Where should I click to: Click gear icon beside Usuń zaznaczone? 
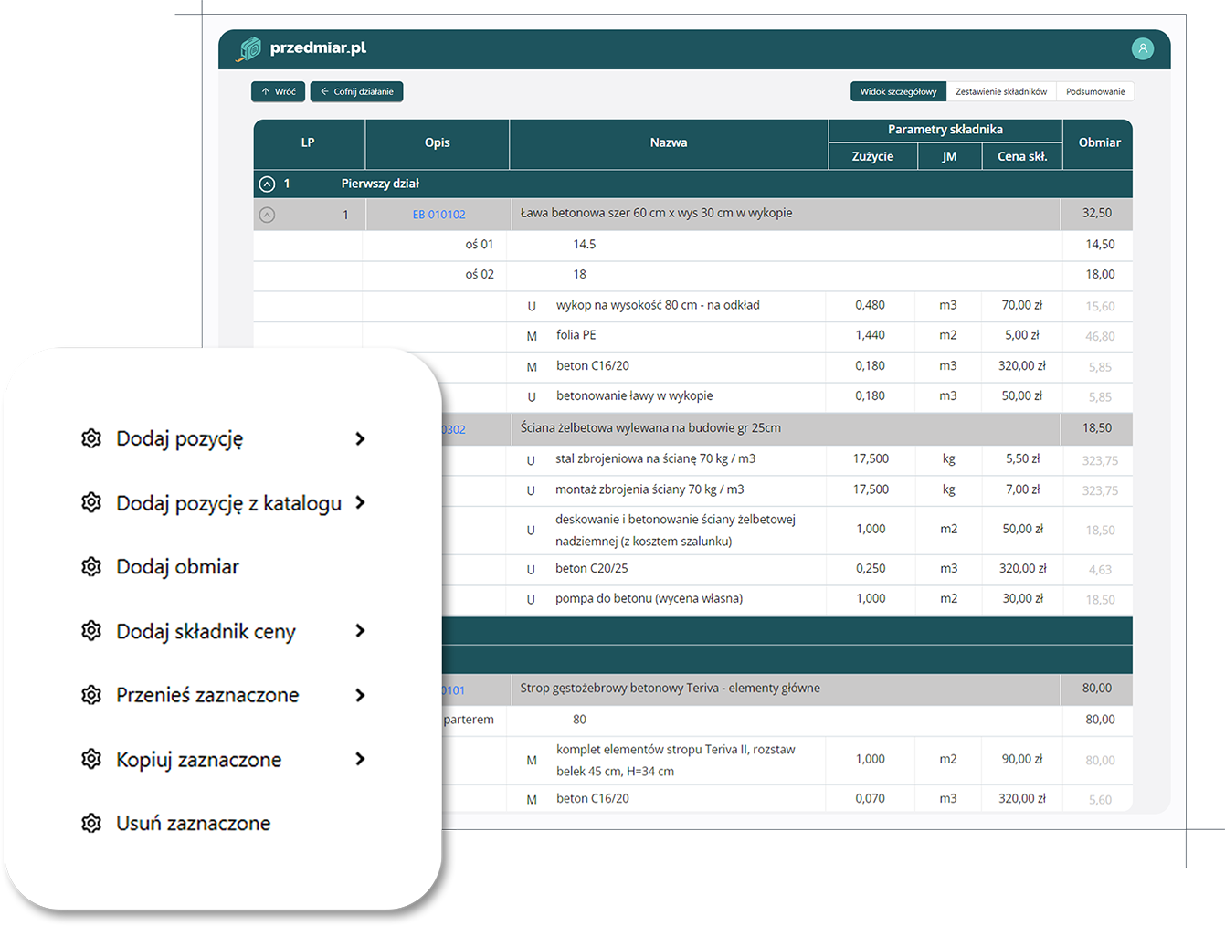[x=91, y=824]
